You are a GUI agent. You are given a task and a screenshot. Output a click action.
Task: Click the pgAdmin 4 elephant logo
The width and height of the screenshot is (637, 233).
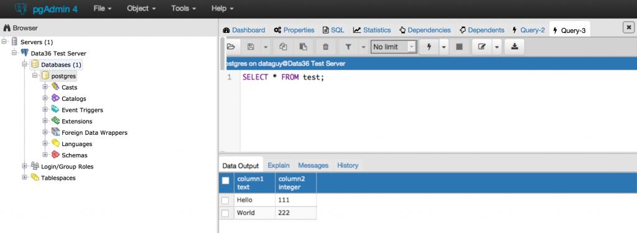point(21,9)
